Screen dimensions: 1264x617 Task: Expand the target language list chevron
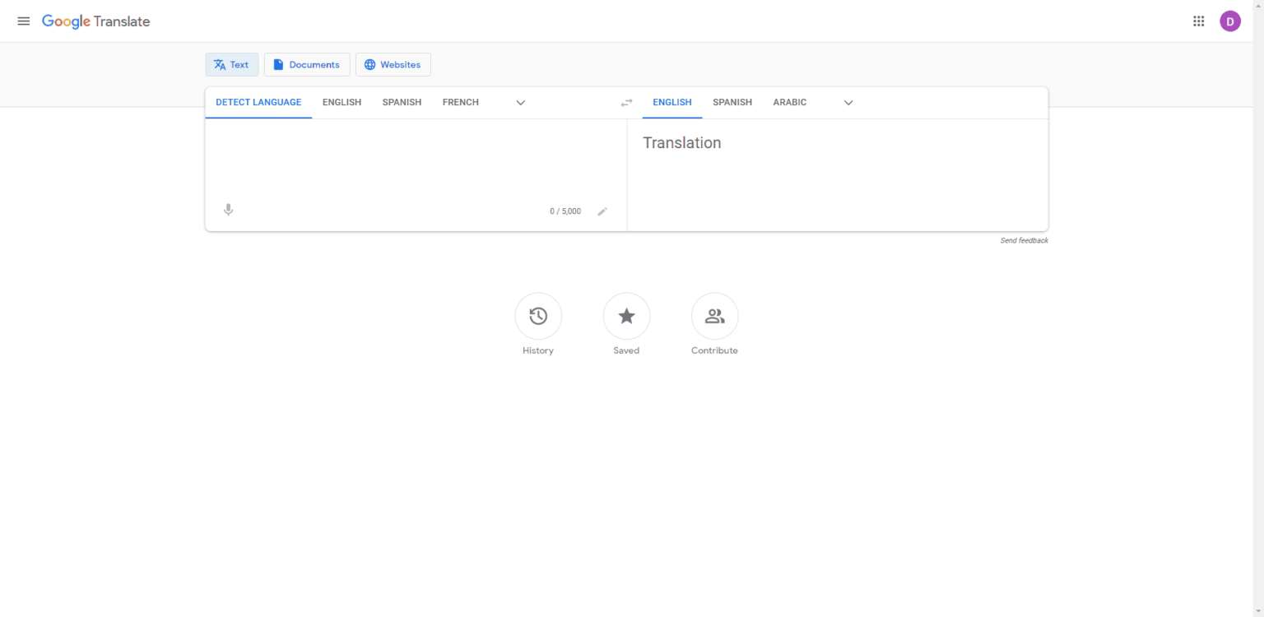[848, 102]
